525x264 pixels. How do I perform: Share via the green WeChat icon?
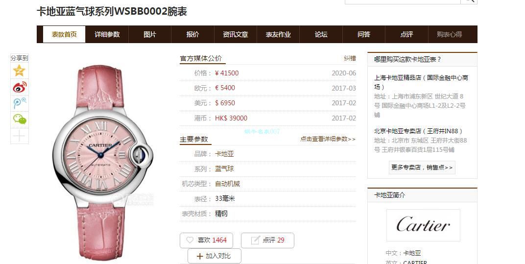pyautogui.click(x=20, y=120)
